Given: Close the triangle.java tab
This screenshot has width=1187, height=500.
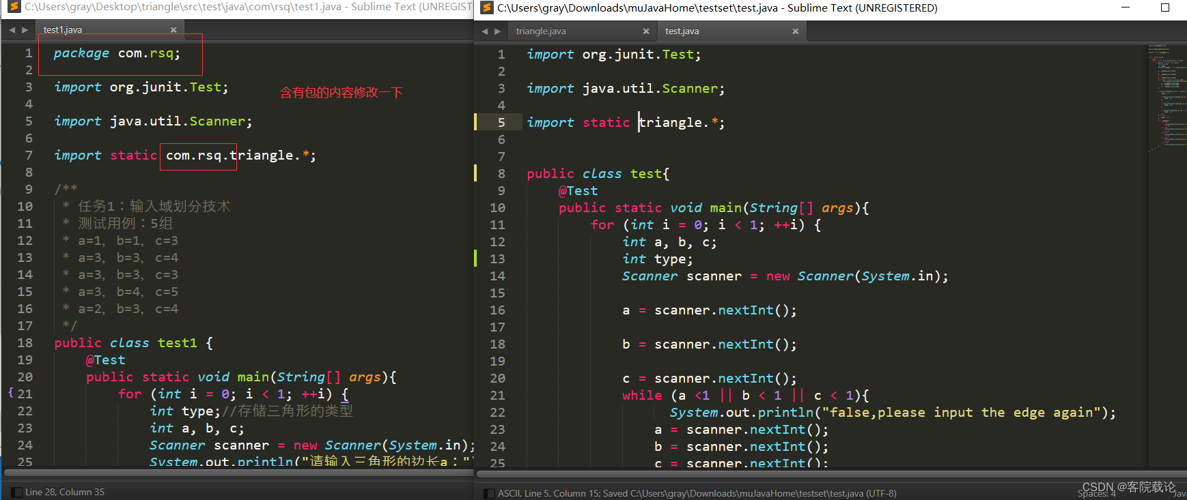Looking at the screenshot, I should [646, 31].
